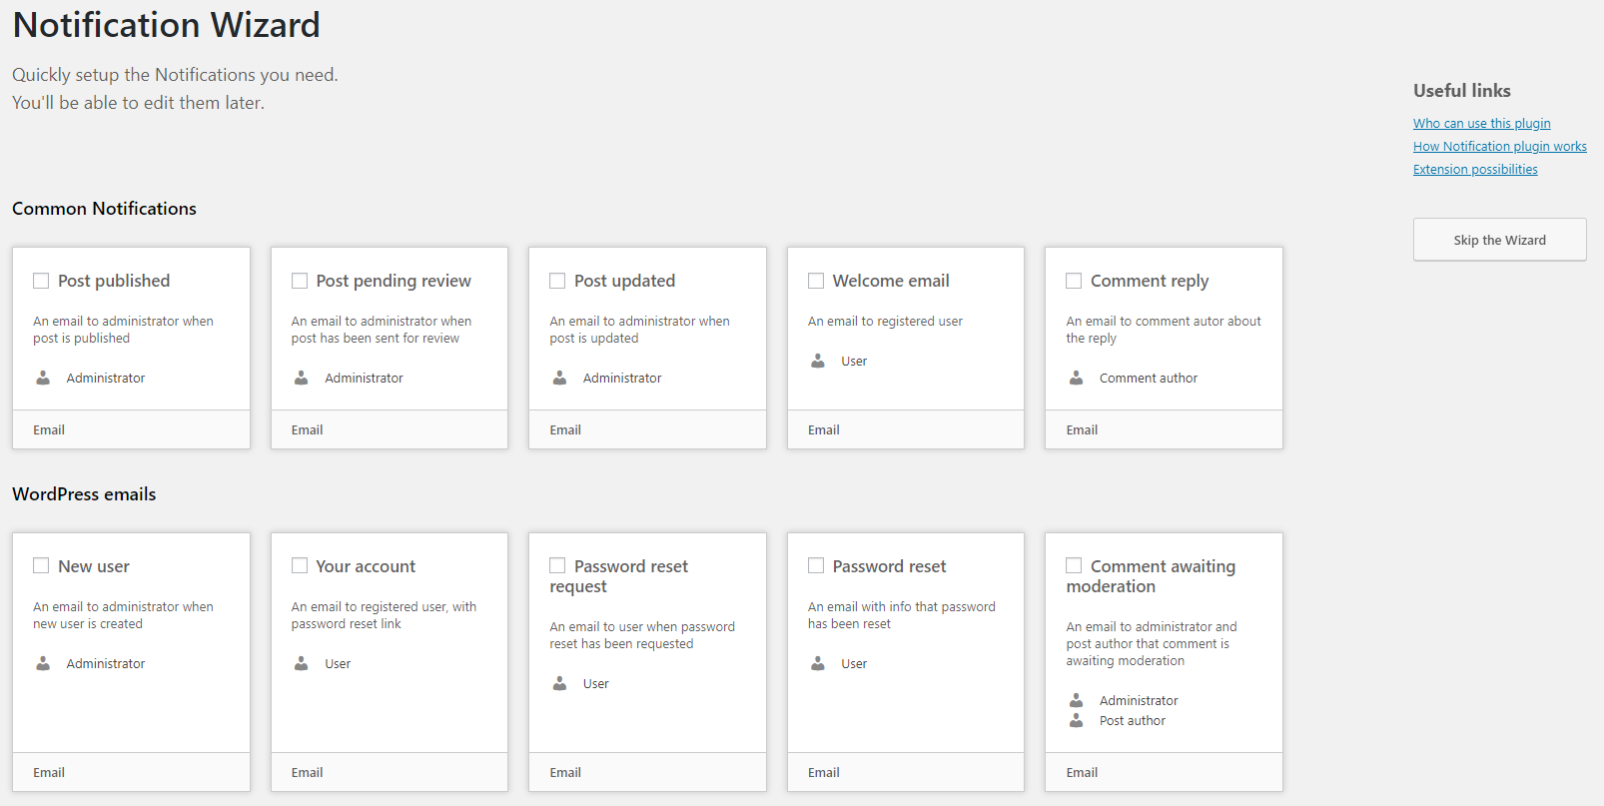Click the User person icon in Your account card
Image resolution: width=1604 pixels, height=806 pixels.
click(x=302, y=663)
